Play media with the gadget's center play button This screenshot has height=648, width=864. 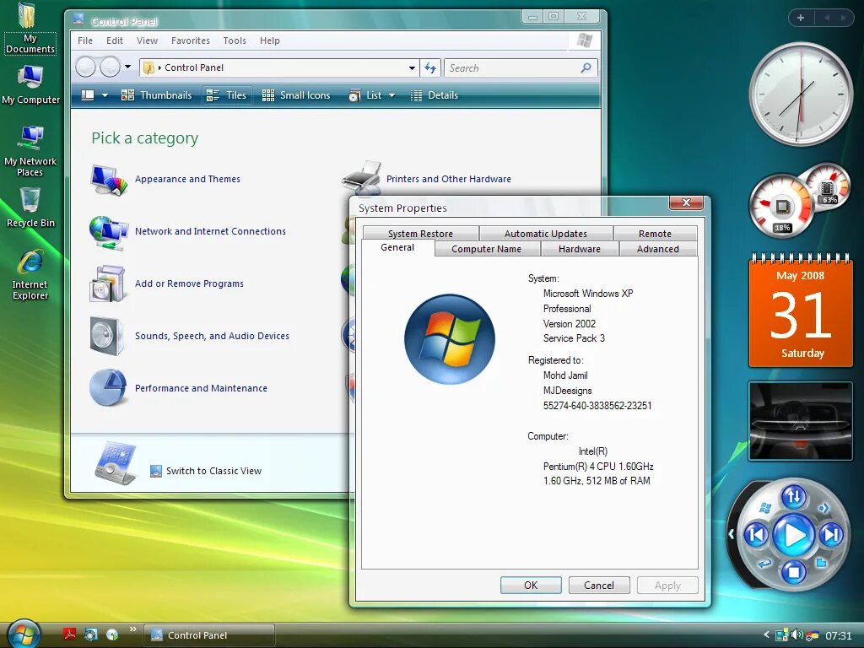pos(793,534)
